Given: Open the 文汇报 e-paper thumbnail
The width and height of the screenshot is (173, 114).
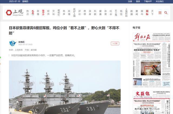Looking at the screenshot, I should [152, 102].
